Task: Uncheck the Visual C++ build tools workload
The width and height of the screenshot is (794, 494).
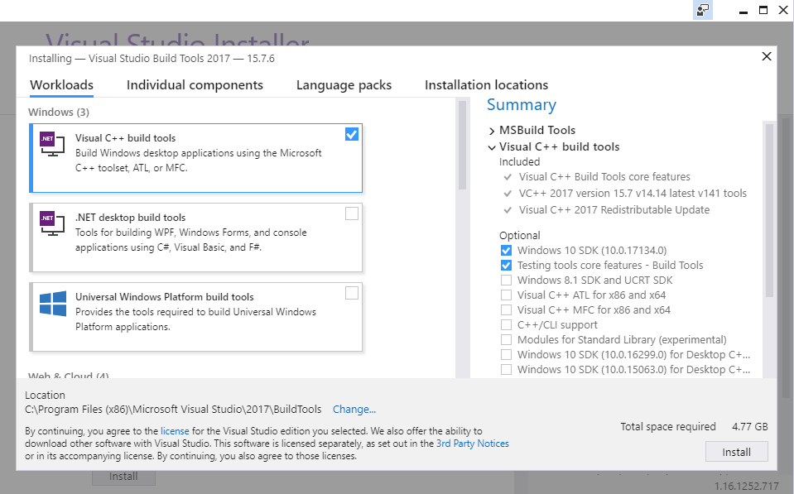Action: pyautogui.click(x=352, y=134)
